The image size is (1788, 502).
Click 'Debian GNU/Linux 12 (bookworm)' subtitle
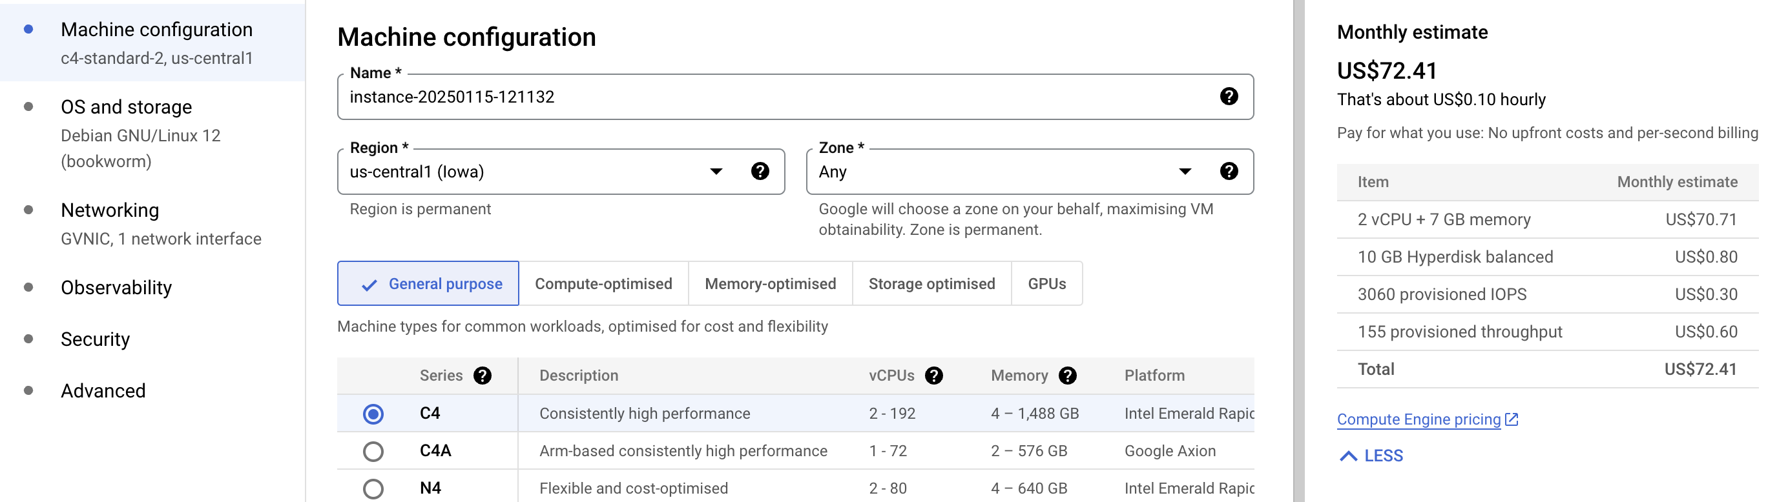[x=140, y=148]
